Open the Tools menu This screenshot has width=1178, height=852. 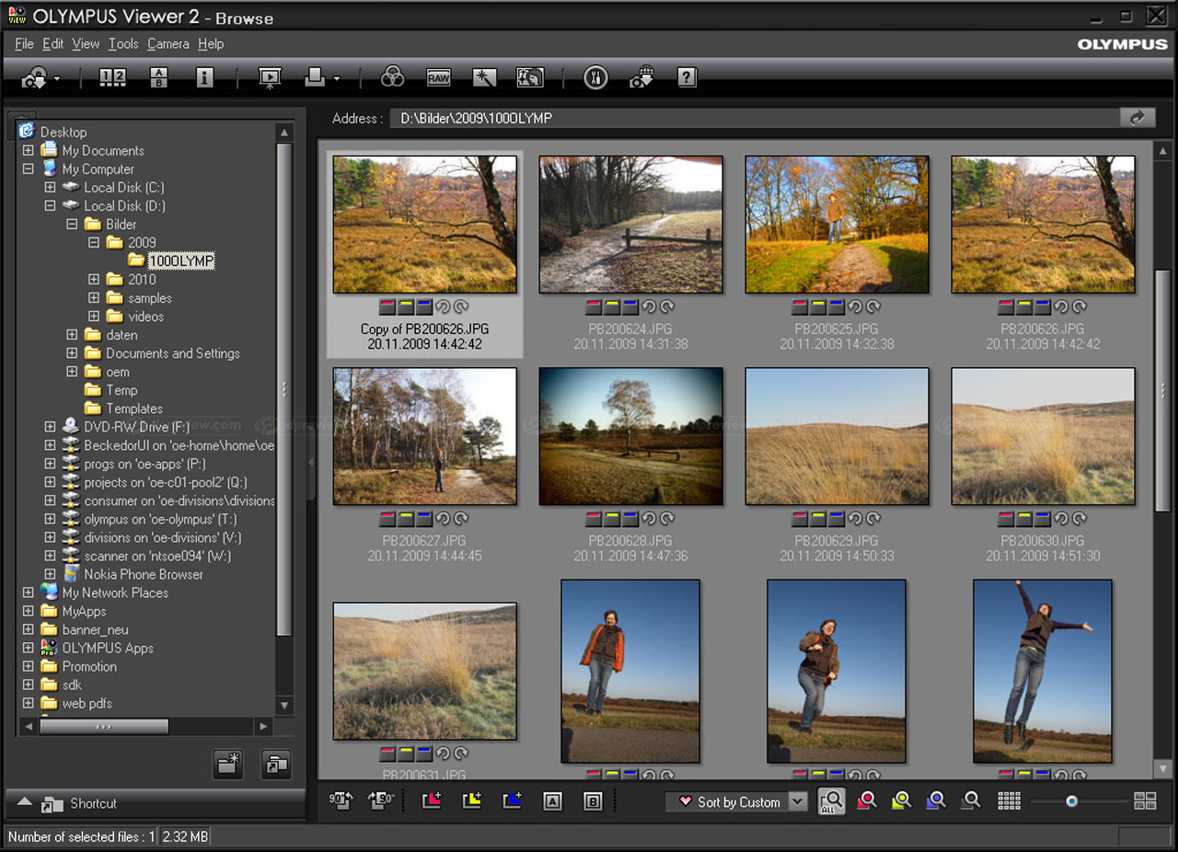pos(122,43)
